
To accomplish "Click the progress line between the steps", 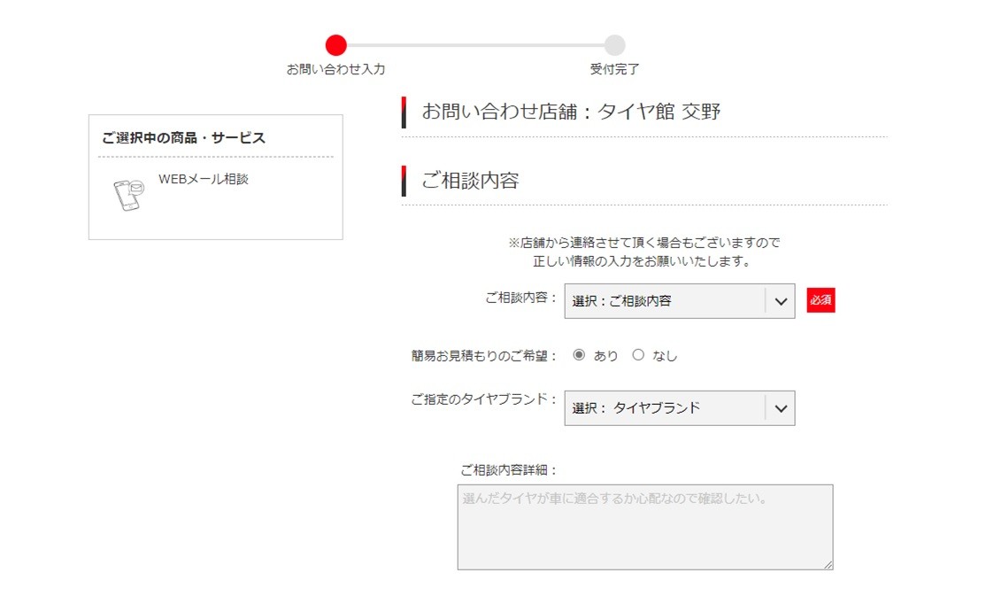I will point(475,45).
